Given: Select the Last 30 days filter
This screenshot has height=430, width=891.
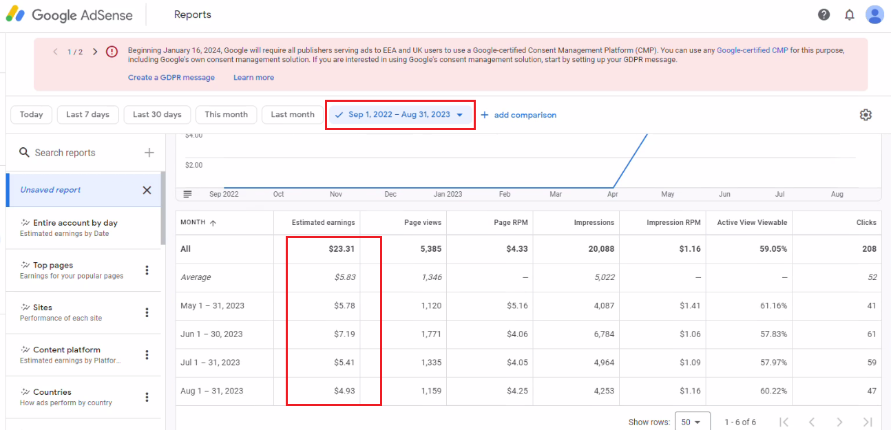Looking at the screenshot, I should point(157,115).
